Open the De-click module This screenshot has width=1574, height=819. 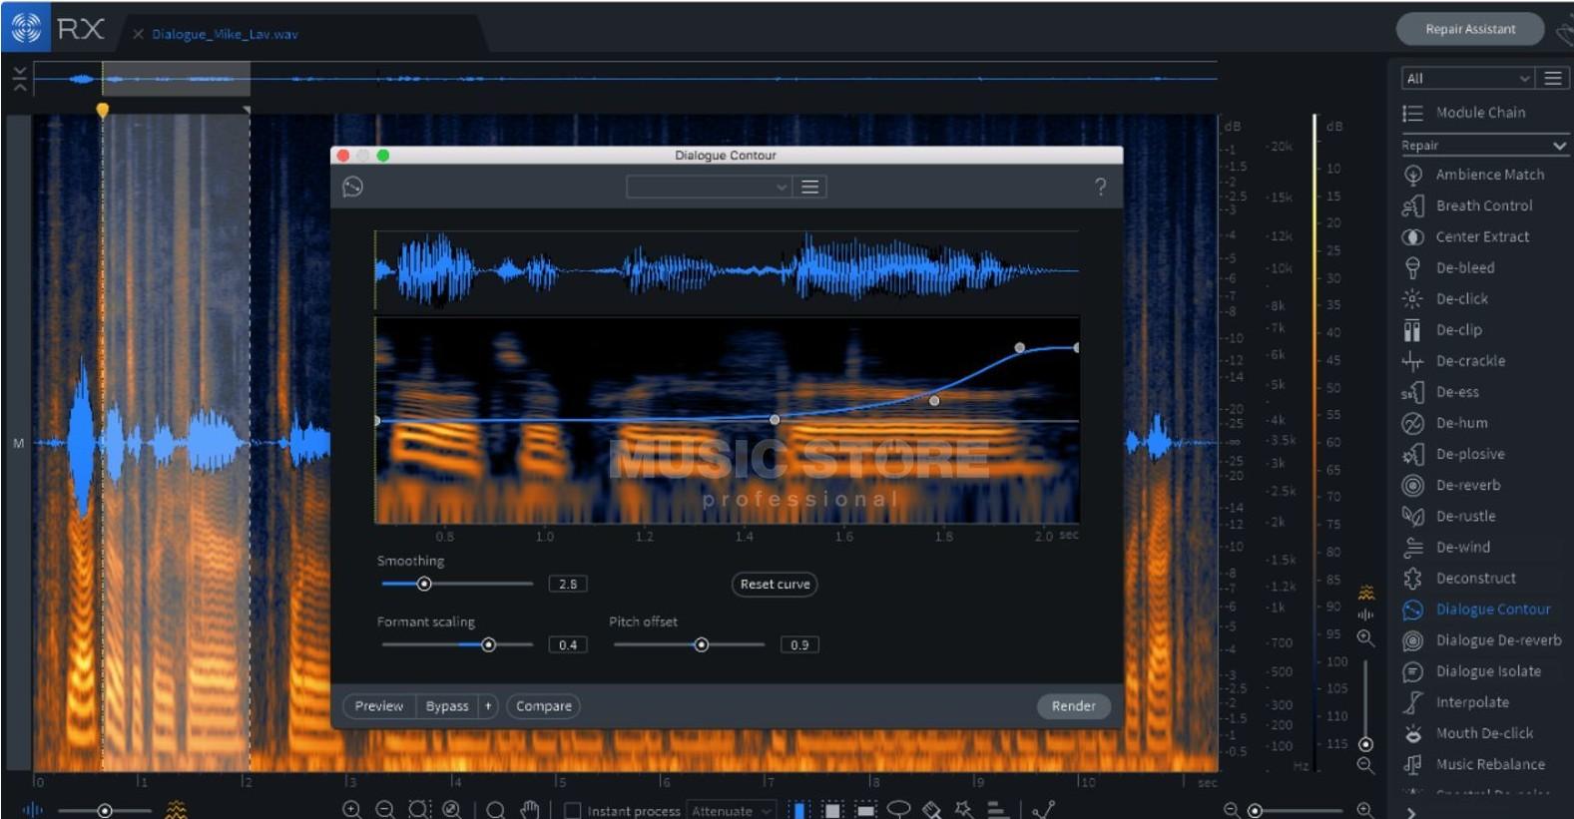[x=1444, y=298]
